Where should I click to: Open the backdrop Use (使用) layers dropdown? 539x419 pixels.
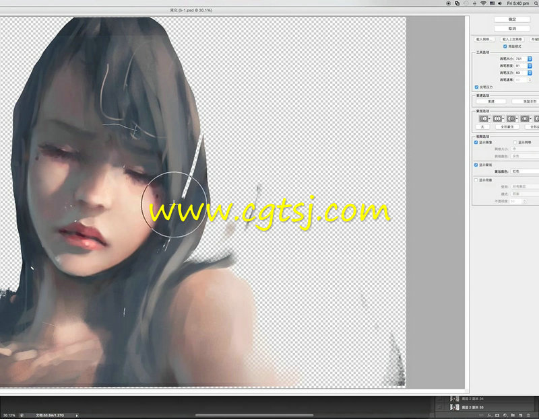click(x=525, y=187)
